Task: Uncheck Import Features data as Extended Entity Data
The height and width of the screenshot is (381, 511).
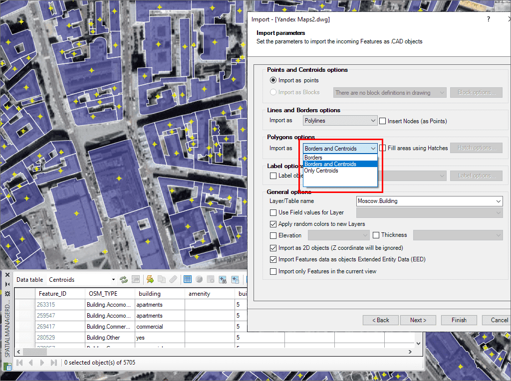Action: pos(273,259)
